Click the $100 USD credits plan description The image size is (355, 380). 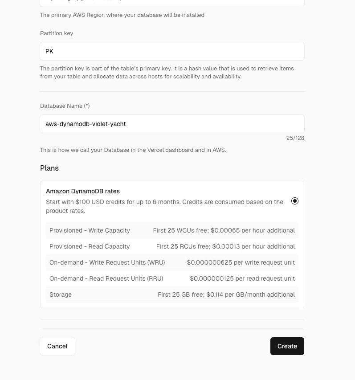[x=164, y=206]
